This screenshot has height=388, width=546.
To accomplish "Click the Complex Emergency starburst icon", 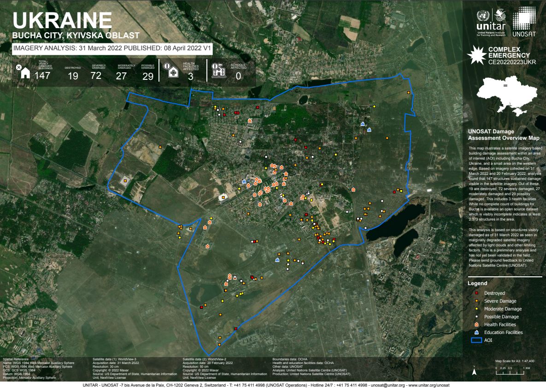I will [476, 55].
